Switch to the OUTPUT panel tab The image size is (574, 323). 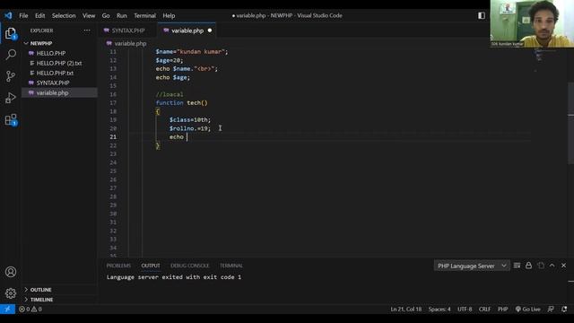coord(151,266)
